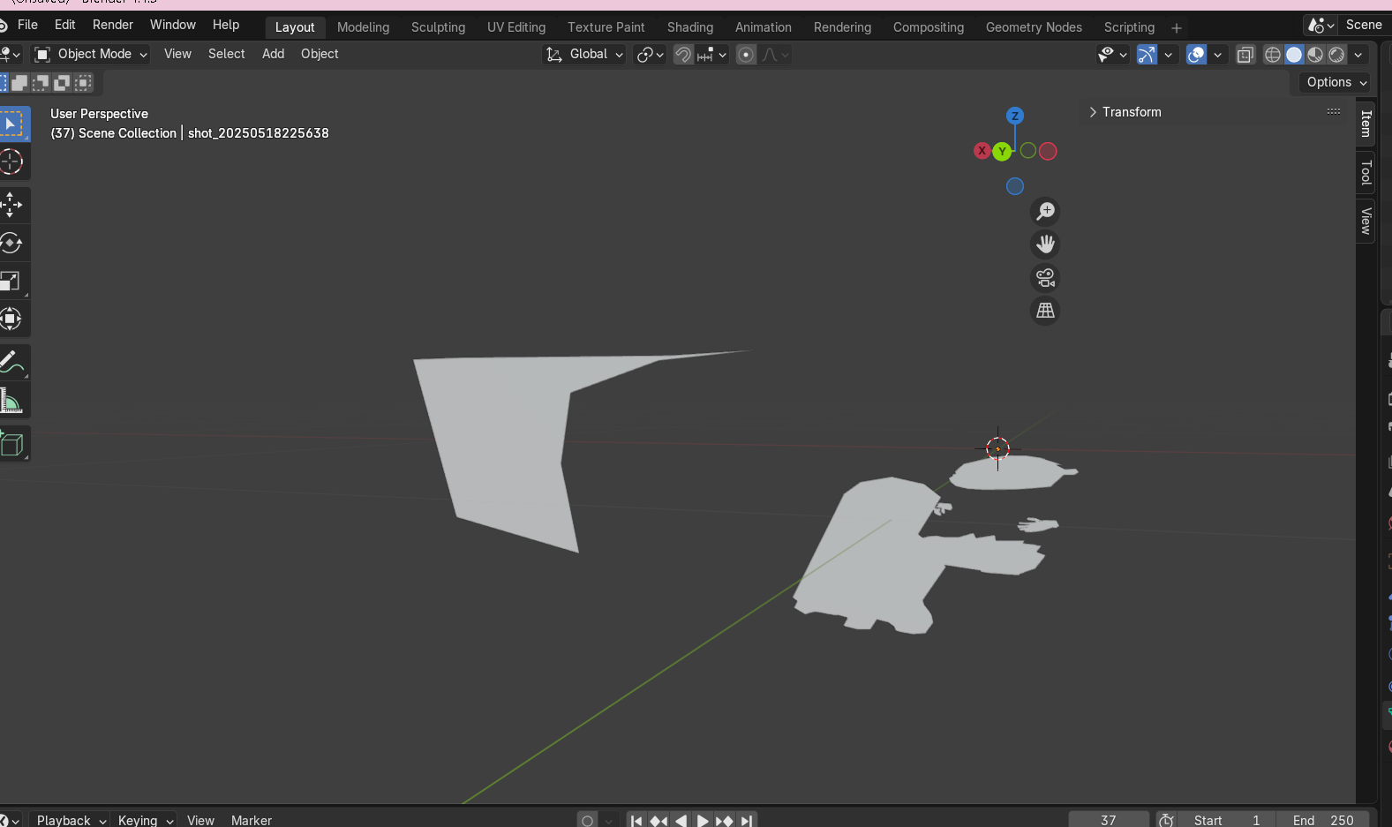
Task: Switch to material preview shading
Action: [x=1315, y=55]
